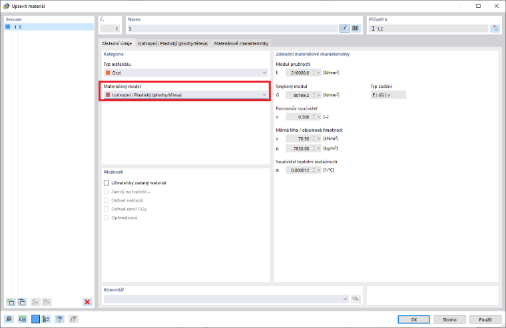The image size is (506, 328).
Task: Maximize the Upravit materiál window
Action: [x=478, y=6]
